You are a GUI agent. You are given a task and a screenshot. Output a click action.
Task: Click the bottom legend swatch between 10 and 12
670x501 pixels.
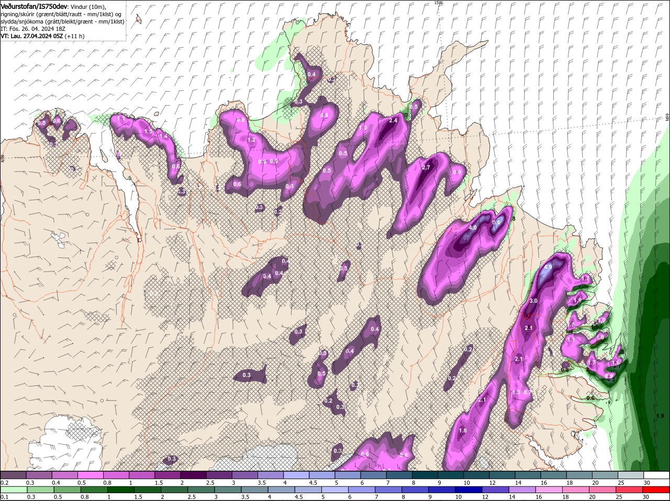470,489
